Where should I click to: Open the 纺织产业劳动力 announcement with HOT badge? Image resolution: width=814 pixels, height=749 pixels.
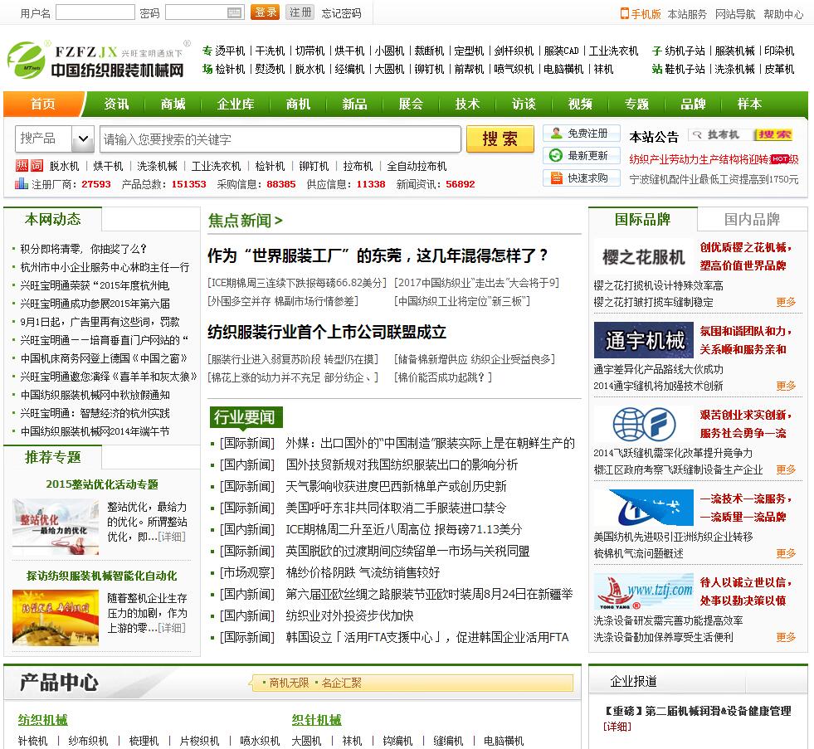pyautogui.click(x=714, y=159)
